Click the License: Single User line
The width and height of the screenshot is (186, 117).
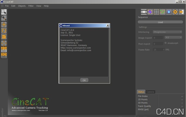(x=70, y=35)
